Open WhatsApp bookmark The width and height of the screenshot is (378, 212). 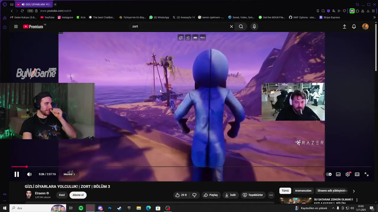[159, 17]
